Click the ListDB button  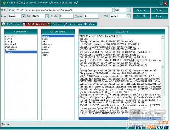(141, 16)
